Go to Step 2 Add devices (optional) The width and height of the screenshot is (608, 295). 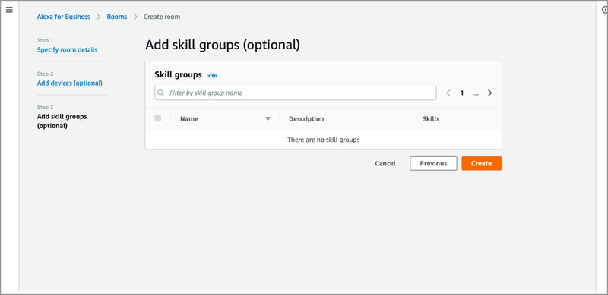coord(70,83)
